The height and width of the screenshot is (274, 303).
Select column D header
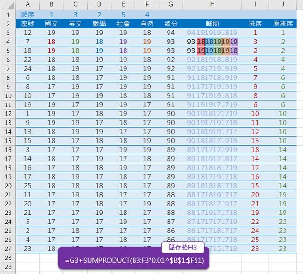click(x=99, y=5)
